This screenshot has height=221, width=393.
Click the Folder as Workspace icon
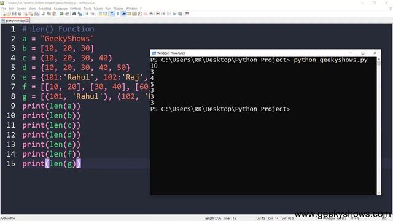click(x=146, y=14)
